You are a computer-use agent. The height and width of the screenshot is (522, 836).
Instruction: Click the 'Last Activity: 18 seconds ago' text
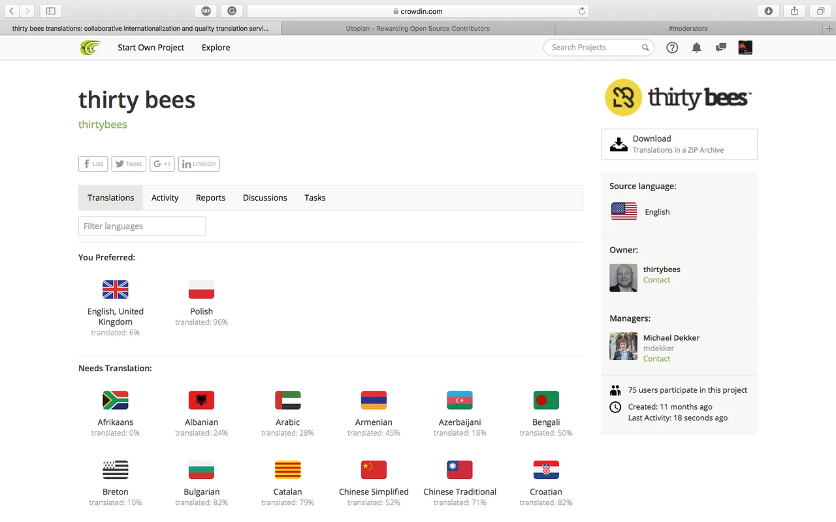(x=678, y=418)
